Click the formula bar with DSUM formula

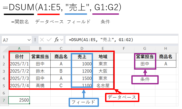[x=122, y=40]
